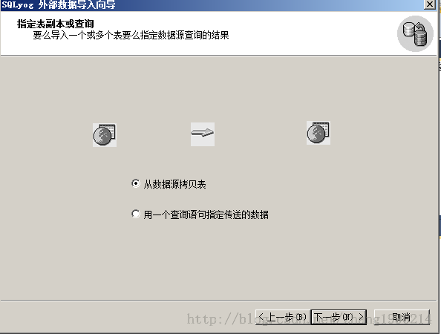The width and height of the screenshot is (441, 334).
Task: Click the database import icon in header
Action: (415, 33)
